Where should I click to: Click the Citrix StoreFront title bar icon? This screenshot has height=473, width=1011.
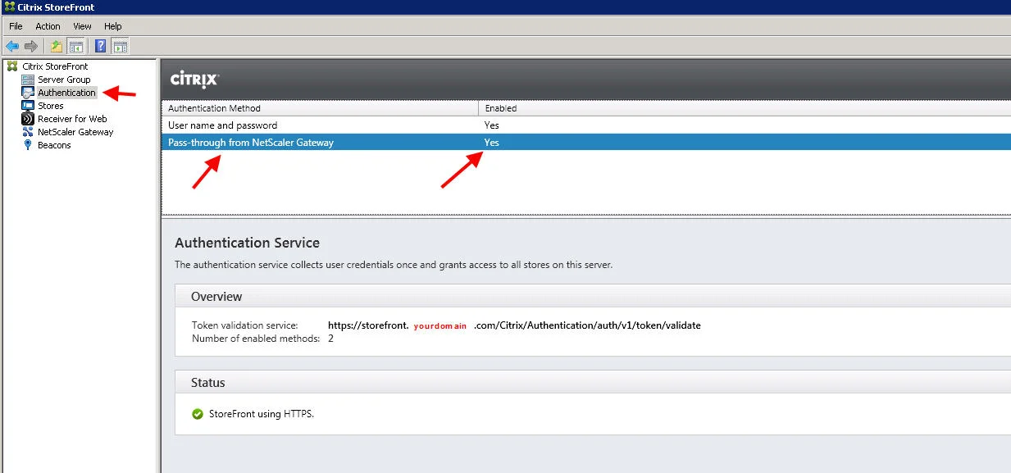[8, 7]
